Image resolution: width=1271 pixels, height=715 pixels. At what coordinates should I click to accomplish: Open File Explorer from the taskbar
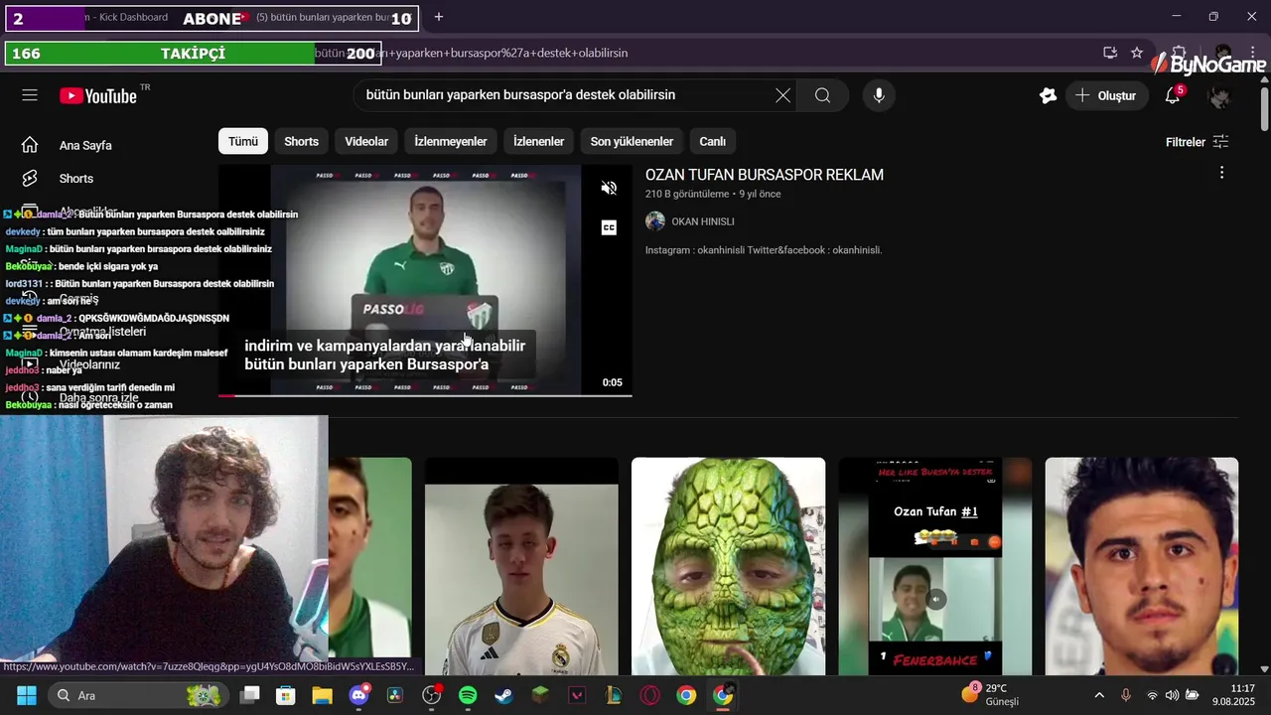(x=322, y=695)
